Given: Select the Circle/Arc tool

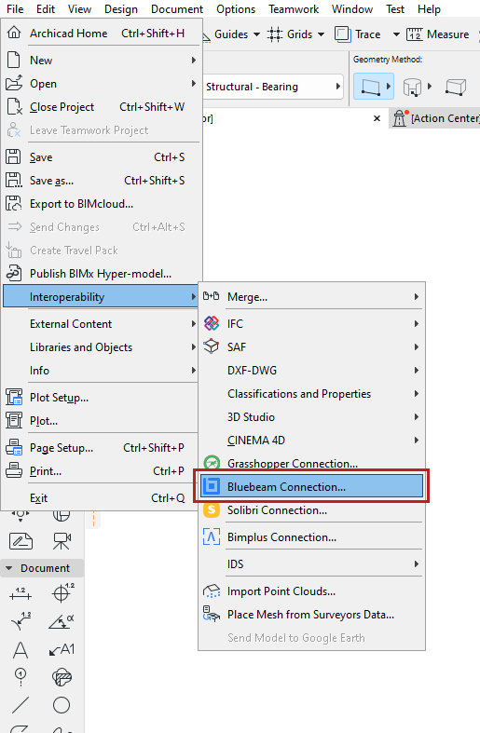Looking at the screenshot, I should click(62, 705).
